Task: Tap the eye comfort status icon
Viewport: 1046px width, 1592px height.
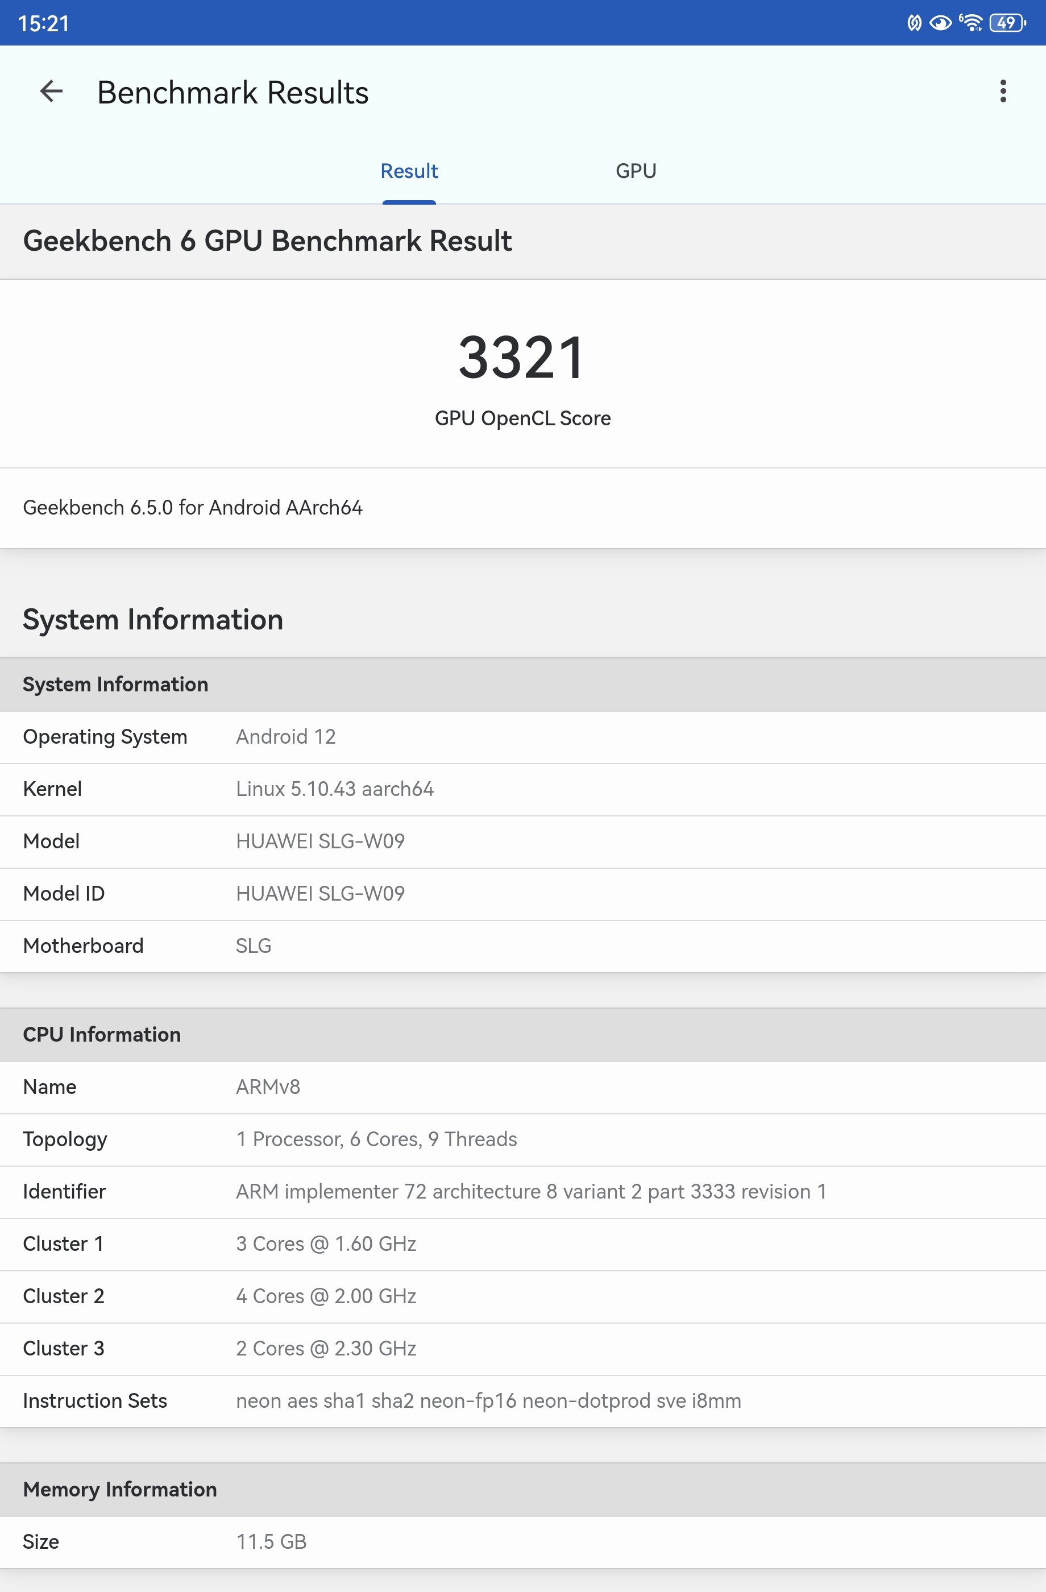Action: tap(940, 23)
